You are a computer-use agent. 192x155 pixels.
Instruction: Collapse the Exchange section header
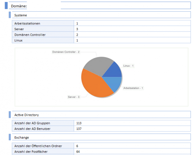click(x=101, y=137)
